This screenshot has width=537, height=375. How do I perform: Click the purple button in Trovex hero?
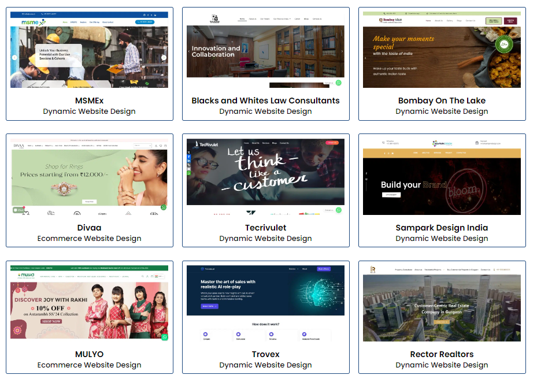point(209,306)
